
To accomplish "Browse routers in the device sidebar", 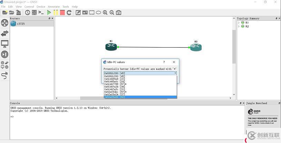I will click(5, 23).
